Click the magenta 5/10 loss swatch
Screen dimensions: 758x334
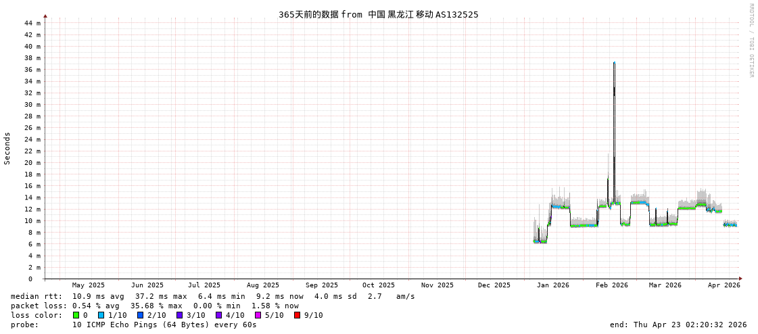[x=258, y=315]
